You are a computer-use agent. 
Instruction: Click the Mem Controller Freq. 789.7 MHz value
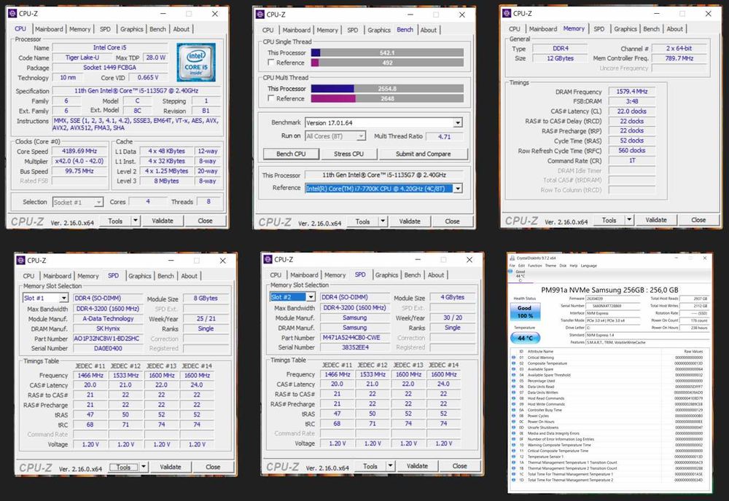click(x=679, y=58)
